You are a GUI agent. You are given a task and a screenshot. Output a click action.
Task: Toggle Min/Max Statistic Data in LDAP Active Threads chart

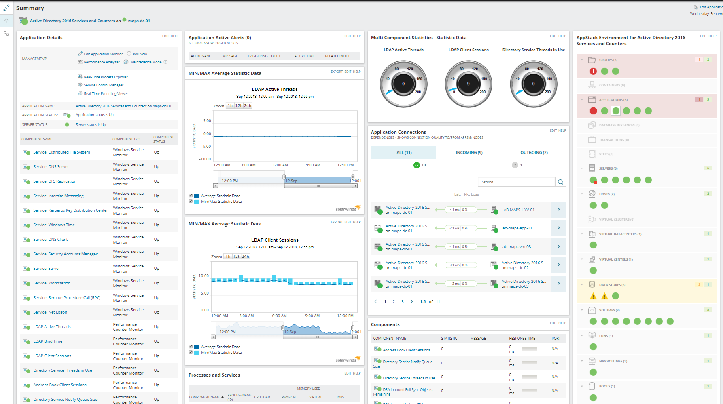point(191,201)
